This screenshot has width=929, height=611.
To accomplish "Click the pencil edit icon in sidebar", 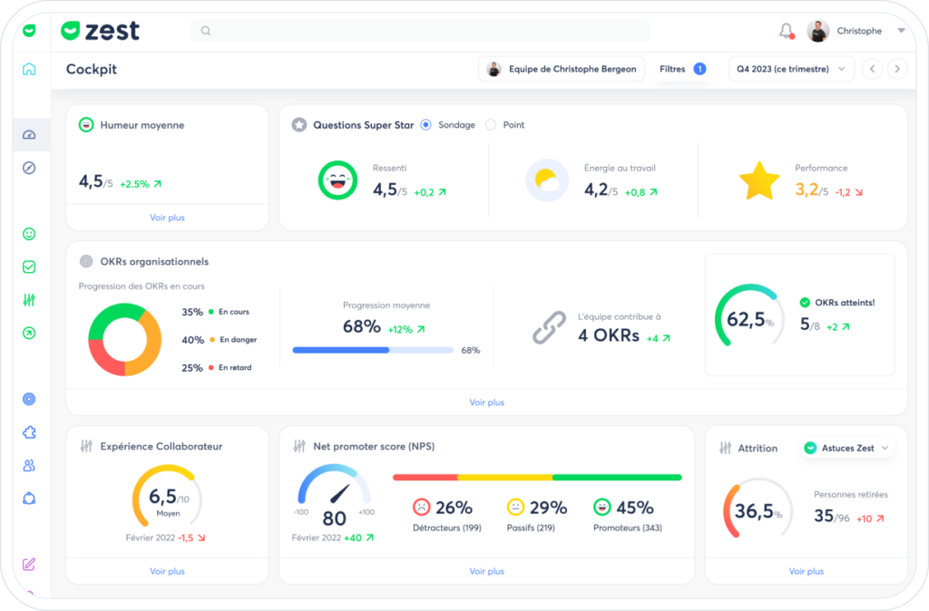I will pyautogui.click(x=29, y=564).
